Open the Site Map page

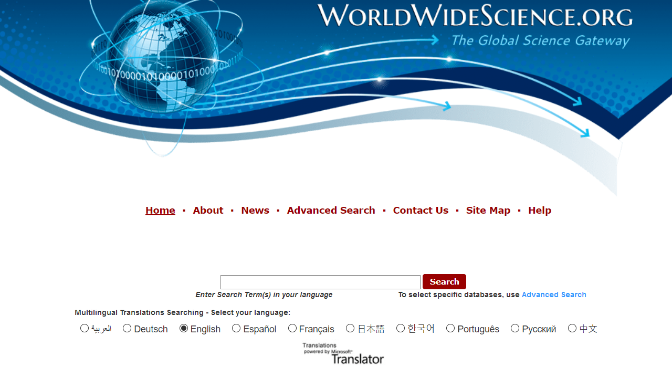[x=488, y=211]
